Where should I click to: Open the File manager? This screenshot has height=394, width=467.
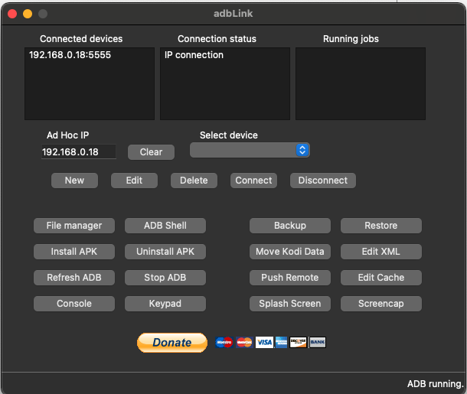(74, 226)
